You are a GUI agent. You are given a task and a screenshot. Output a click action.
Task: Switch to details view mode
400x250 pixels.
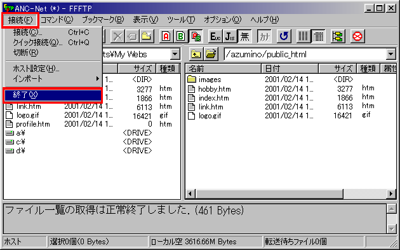[318, 36]
